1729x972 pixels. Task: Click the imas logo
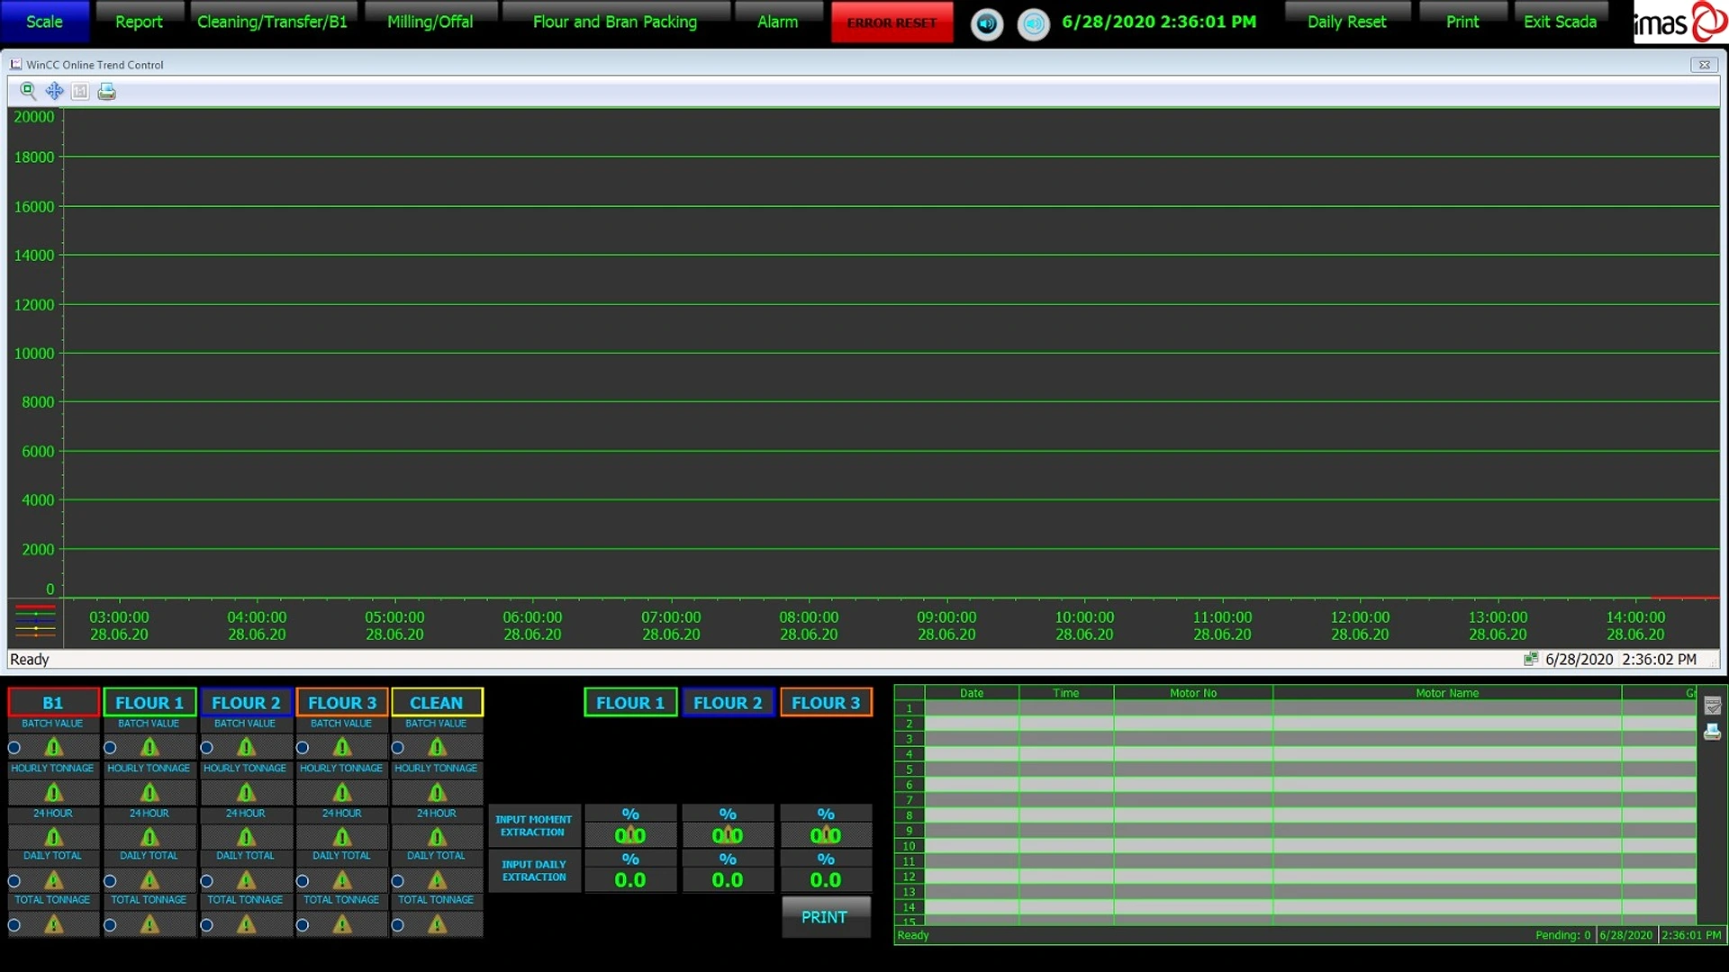coord(1680,22)
